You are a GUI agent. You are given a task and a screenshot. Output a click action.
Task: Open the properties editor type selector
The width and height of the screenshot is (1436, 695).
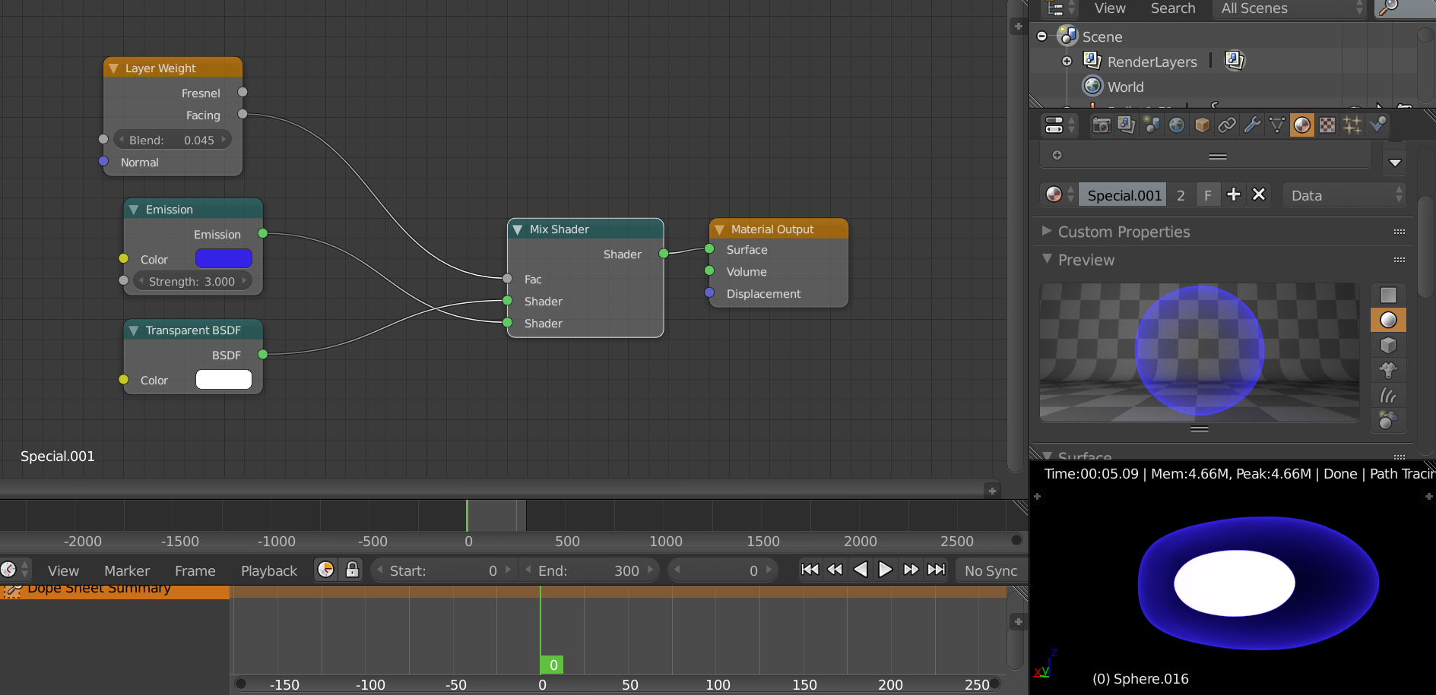1060,125
